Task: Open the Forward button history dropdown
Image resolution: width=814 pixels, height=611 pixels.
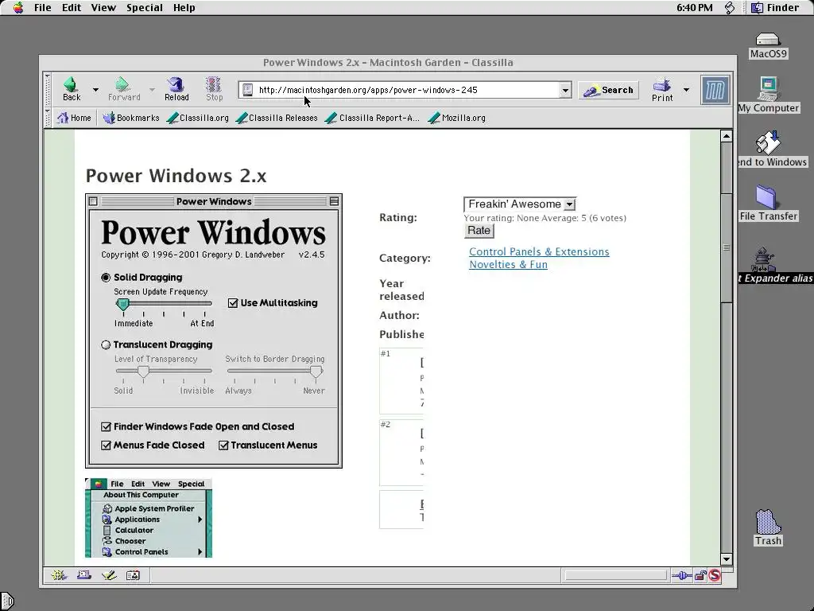Action: (152, 90)
